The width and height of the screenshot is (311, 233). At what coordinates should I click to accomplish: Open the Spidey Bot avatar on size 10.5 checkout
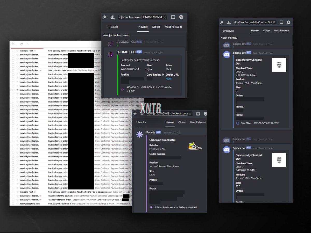tap(227, 150)
